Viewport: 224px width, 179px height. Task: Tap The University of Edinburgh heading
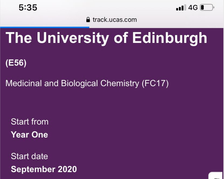point(106,38)
